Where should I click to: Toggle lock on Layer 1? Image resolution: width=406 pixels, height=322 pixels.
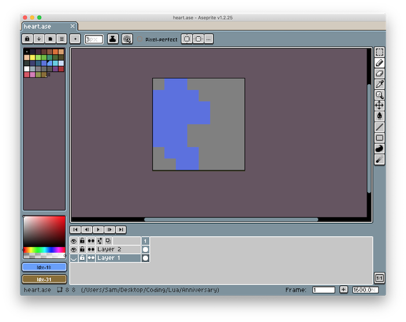(82, 258)
